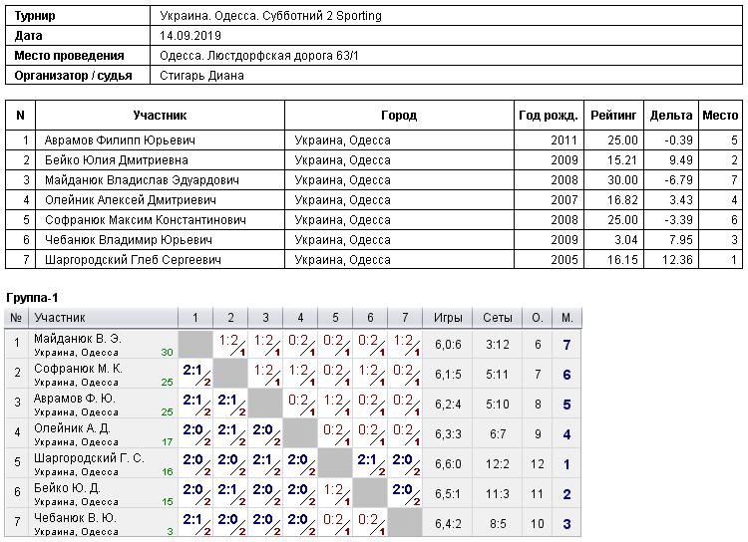The image size is (748, 542).
Task: Click sets total 11:3 for Бейко
Action: (497, 494)
